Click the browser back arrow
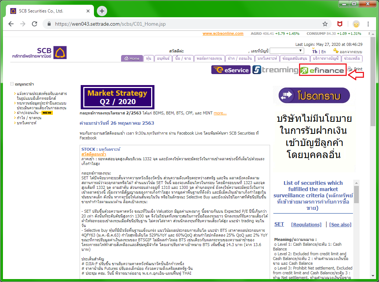 11,24
